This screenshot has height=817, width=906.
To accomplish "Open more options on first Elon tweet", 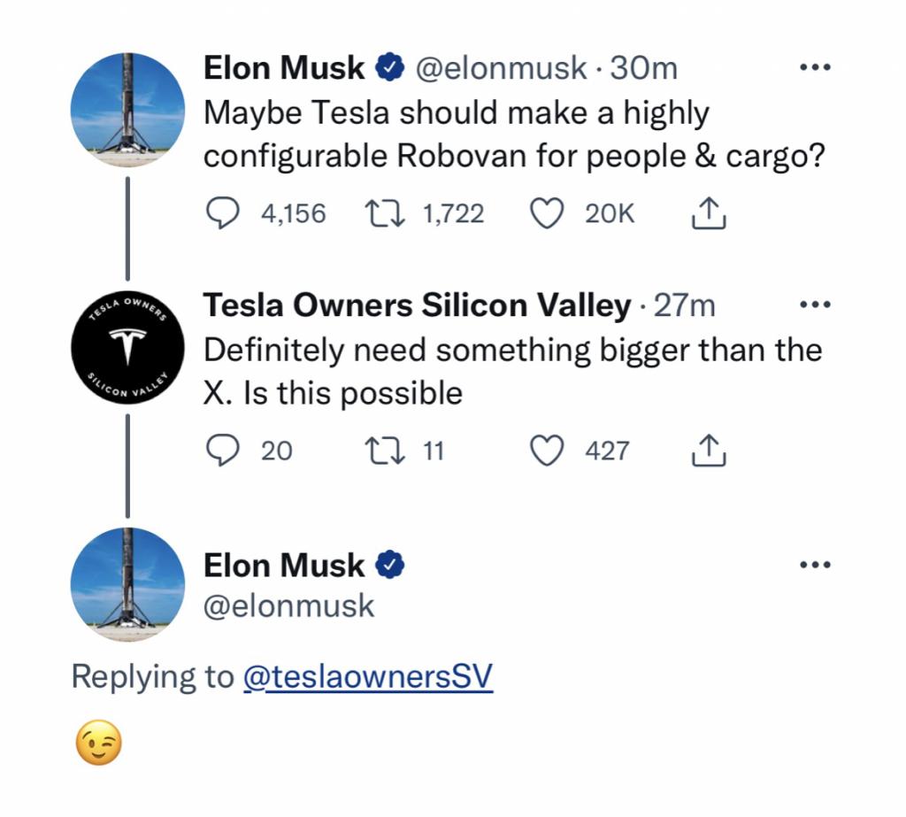I will click(815, 67).
